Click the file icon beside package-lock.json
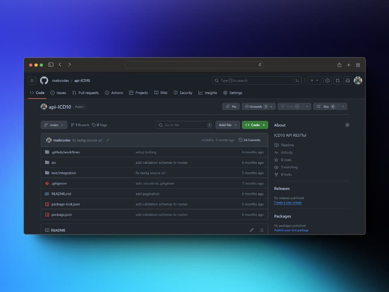The width and height of the screenshot is (389, 292). [x=47, y=204]
